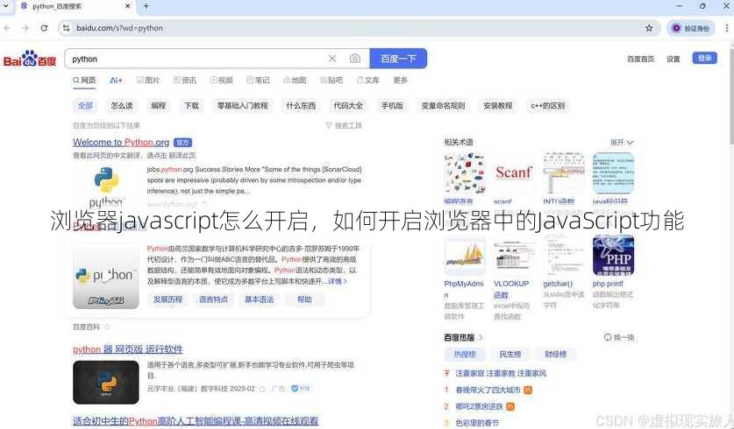Open 语言特点 in Baike card
Image resolution: width=734 pixels, height=429 pixels.
click(213, 299)
